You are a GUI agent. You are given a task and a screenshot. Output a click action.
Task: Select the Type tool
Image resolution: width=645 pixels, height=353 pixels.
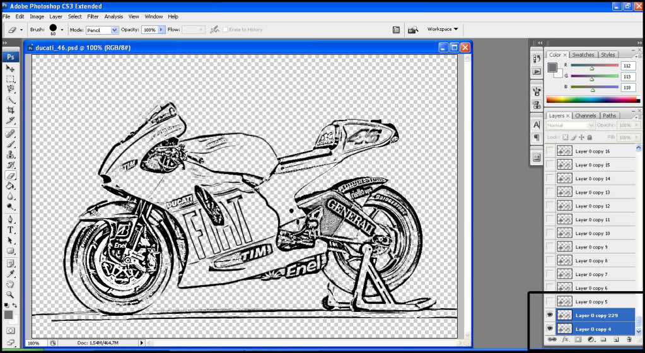pyautogui.click(x=10, y=230)
